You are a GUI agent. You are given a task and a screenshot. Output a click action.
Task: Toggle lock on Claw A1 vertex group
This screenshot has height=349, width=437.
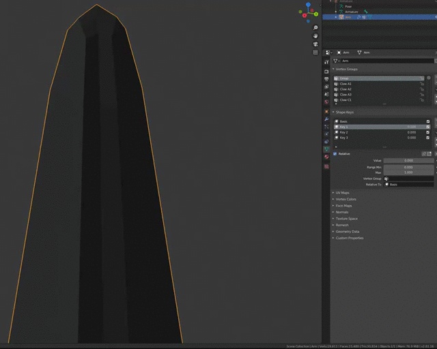tap(422, 84)
